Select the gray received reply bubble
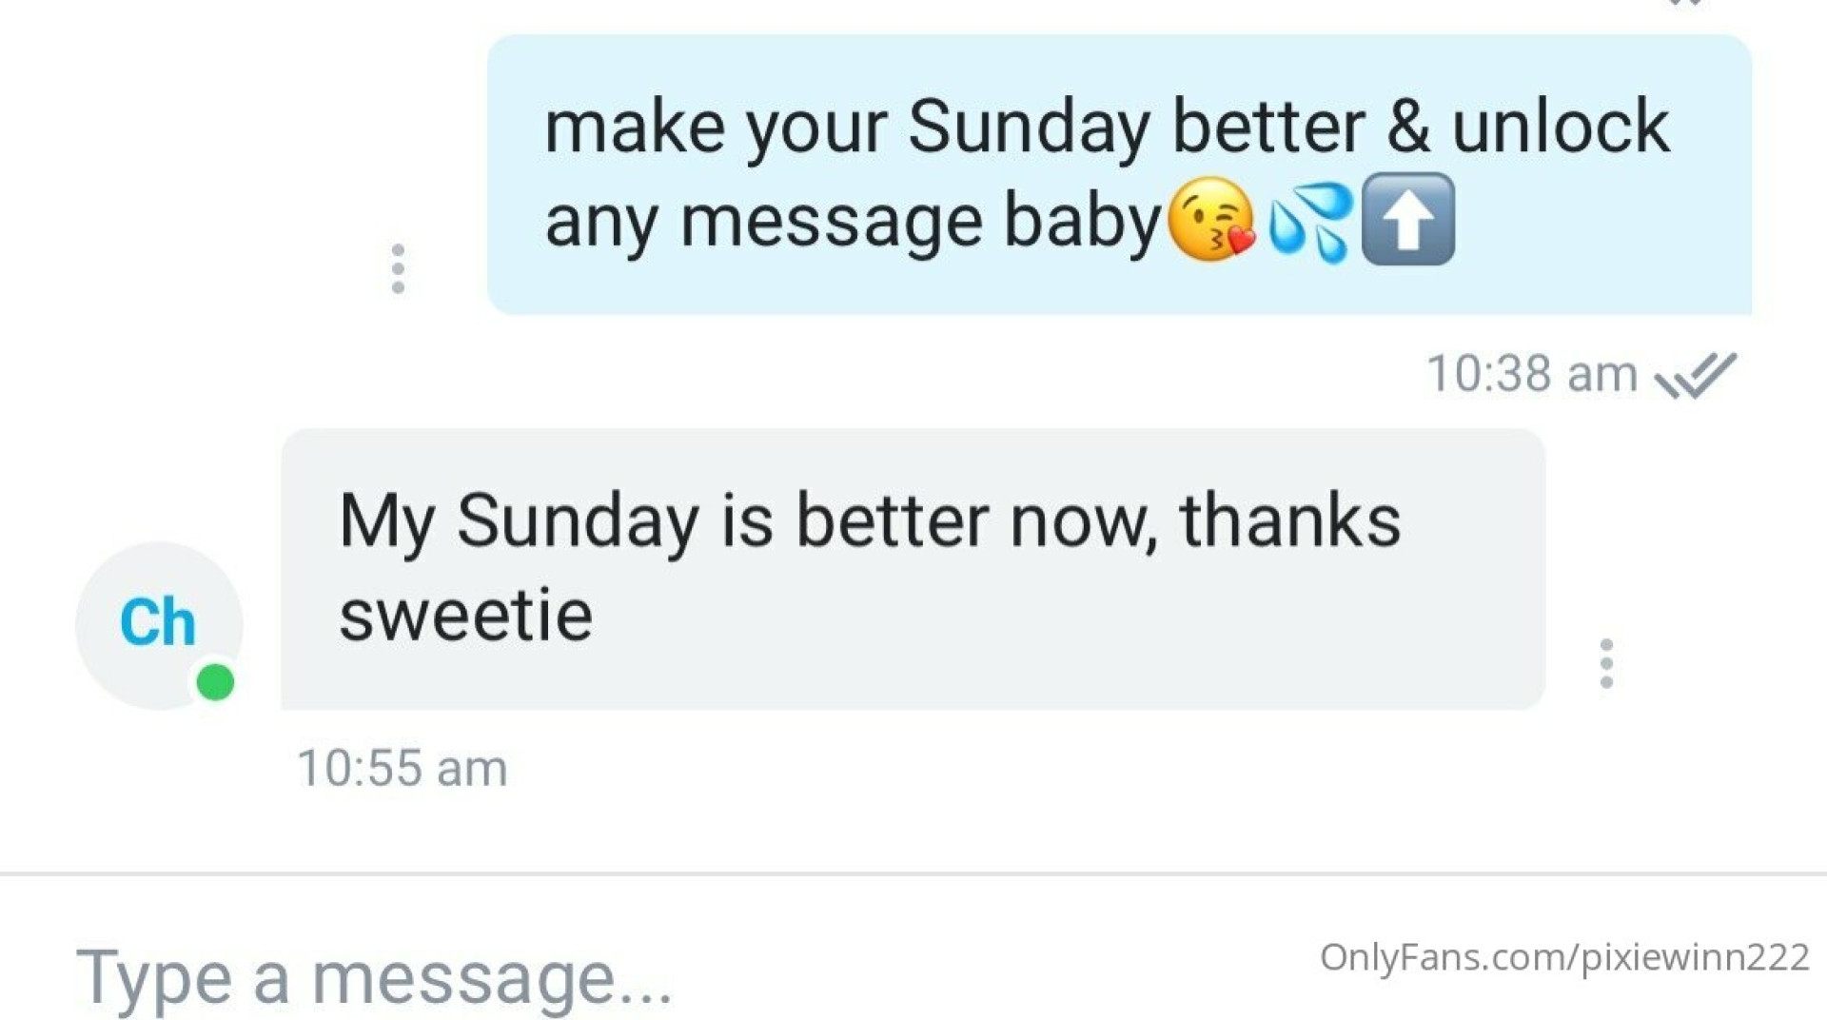The height and width of the screenshot is (1020, 1827). pos(913,569)
